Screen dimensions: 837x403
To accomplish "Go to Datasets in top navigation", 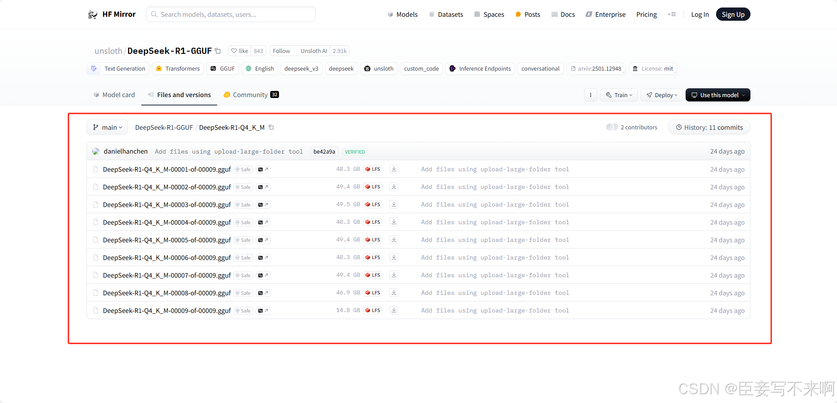I will (446, 15).
